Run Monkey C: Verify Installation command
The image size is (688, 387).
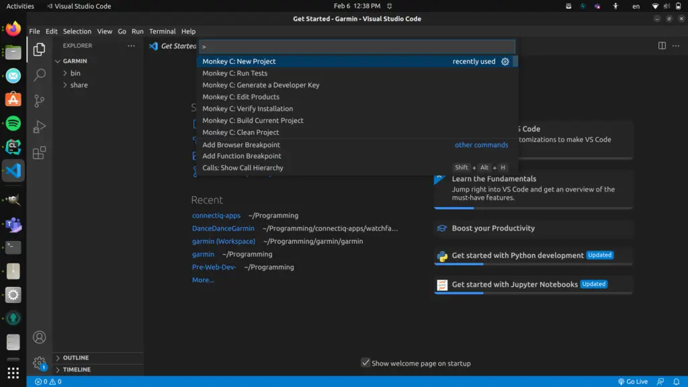pyautogui.click(x=357, y=109)
